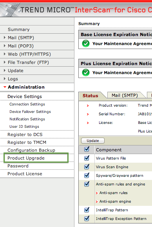Open the Logs section label

(x=13, y=79)
